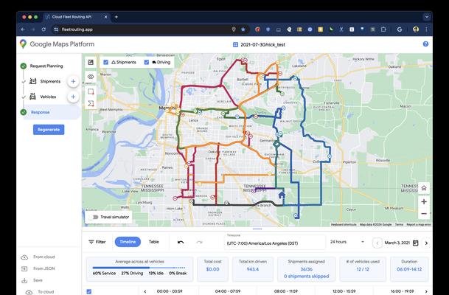Viewport: 449px width, 295px height.
Task: Go to next day arrow
Action: pyautogui.click(x=426, y=243)
